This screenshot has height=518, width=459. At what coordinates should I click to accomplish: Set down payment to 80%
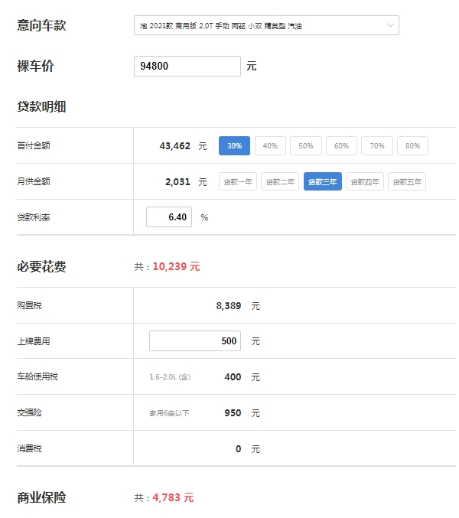click(x=413, y=145)
